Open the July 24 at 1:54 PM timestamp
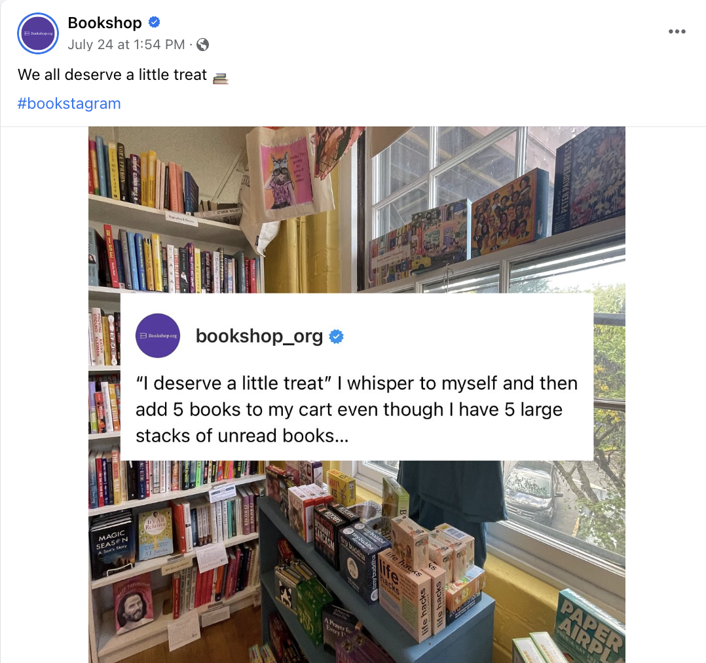The height and width of the screenshot is (663, 706). click(x=126, y=45)
